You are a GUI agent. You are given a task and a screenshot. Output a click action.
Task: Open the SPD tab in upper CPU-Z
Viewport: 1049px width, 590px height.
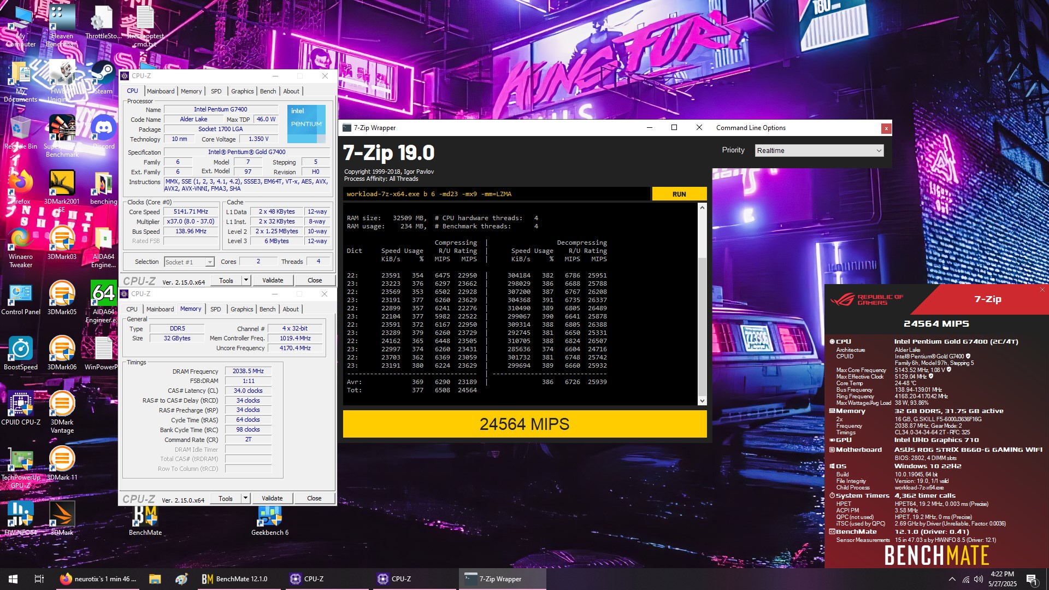tap(216, 91)
